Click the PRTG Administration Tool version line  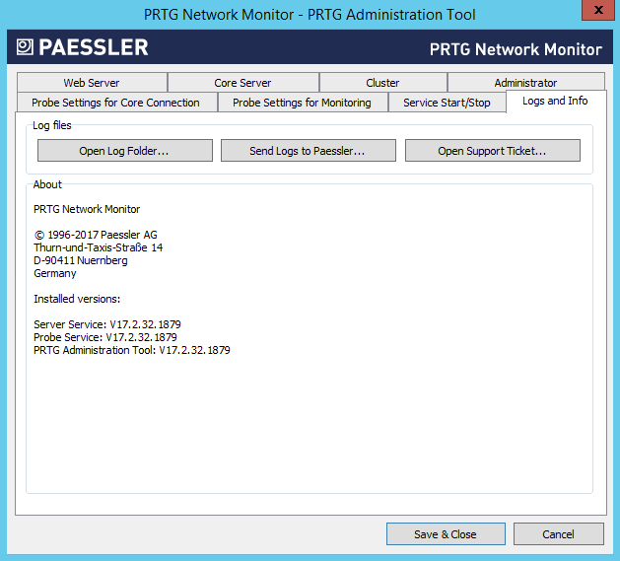pyautogui.click(x=132, y=350)
